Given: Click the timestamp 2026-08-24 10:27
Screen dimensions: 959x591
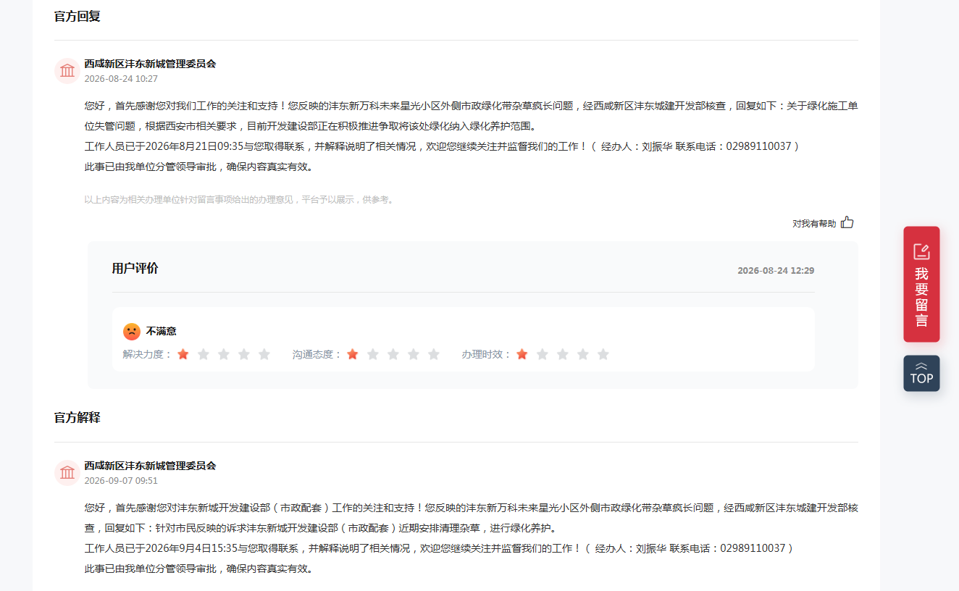Looking at the screenshot, I should pos(121,79).
